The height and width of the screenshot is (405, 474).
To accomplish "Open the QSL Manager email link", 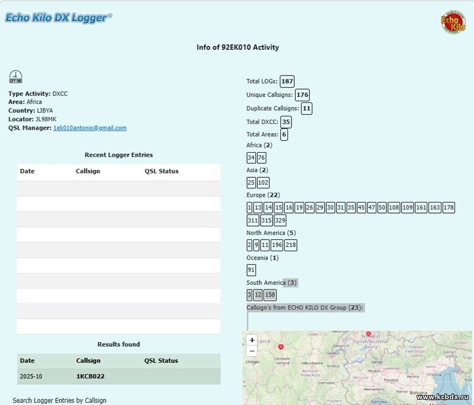I will pos(90,128).
